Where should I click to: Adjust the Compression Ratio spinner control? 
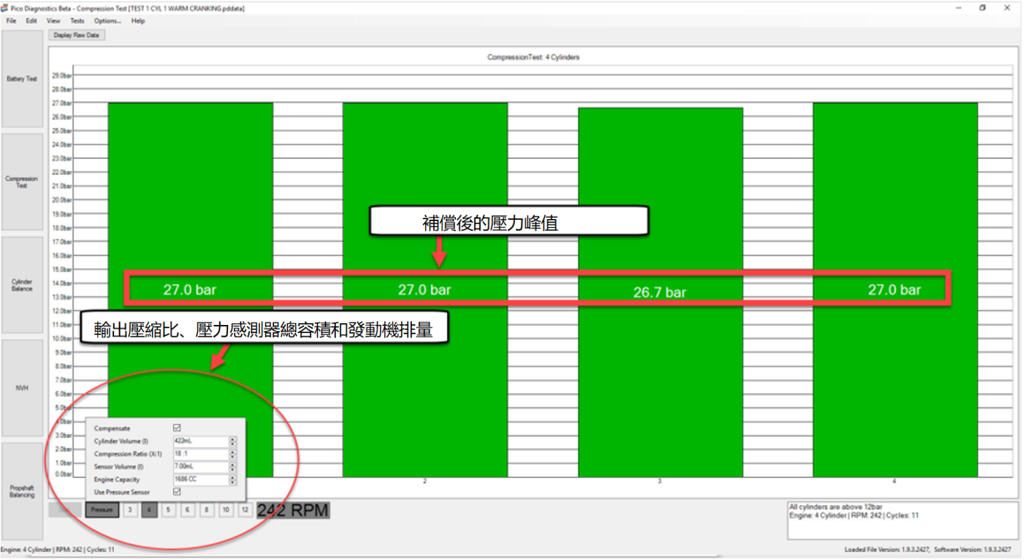[x=233, y=454]
